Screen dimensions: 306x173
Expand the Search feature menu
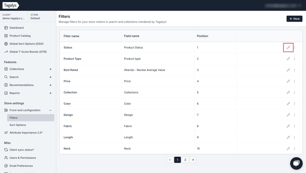pyautogui.click(x=50, y=77)
